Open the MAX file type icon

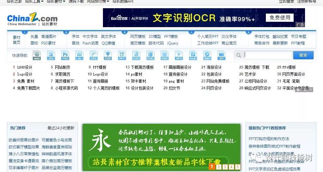(x=37, y=55)
